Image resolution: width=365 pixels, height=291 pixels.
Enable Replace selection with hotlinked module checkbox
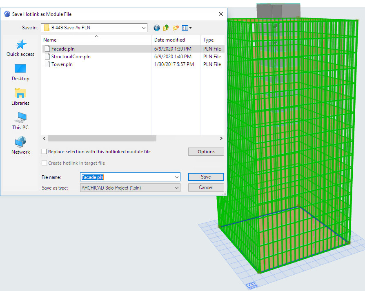click(x=45, y=152)
